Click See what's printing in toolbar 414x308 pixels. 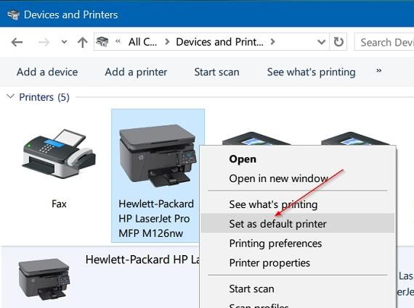(x=312, y=72)
